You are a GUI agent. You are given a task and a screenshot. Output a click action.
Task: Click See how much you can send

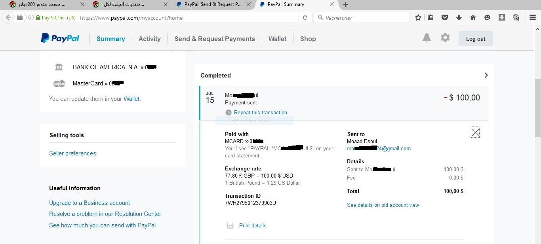click(x=102, y=225)
